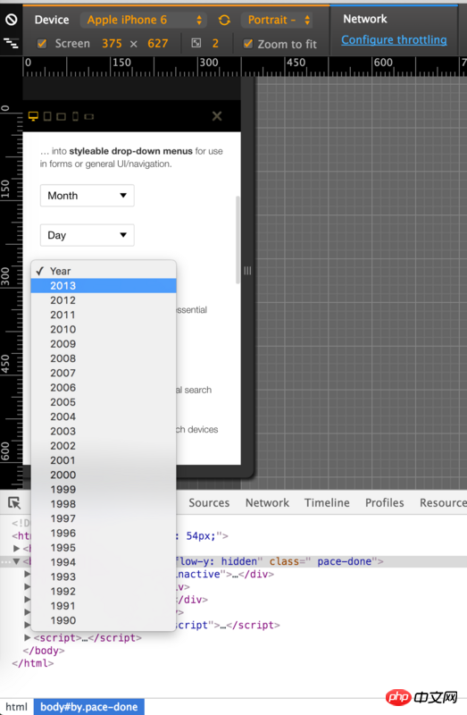Uncheck the Zoom to fit checkbox
467x715 pixels.
tap(248, 44)
